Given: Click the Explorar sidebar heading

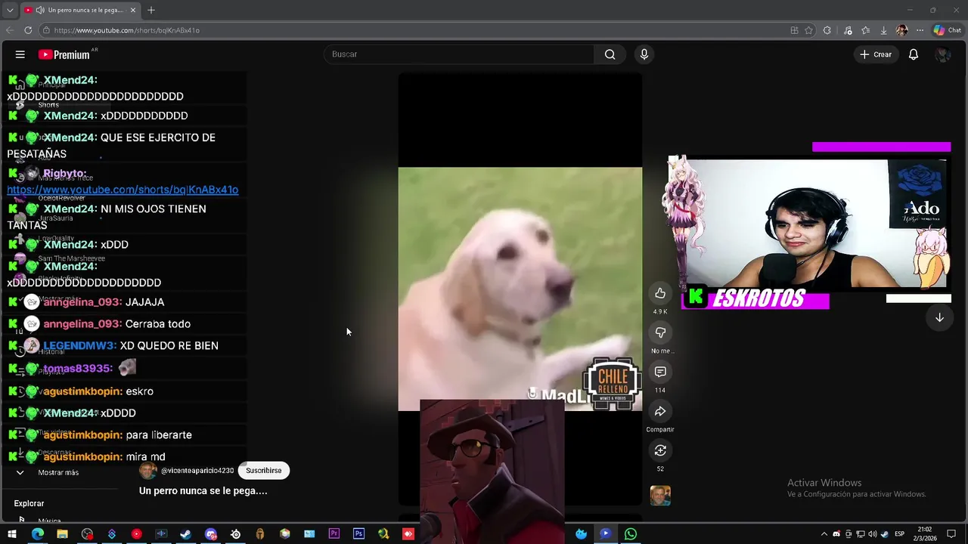Looking at the screenshot, I should pyautogui.click(x=29, y=503).
